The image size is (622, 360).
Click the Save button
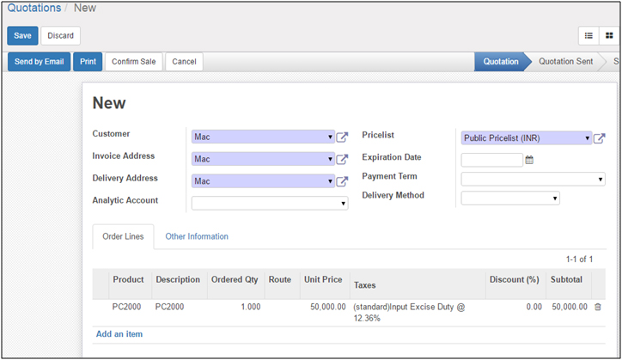click(22, 35)
